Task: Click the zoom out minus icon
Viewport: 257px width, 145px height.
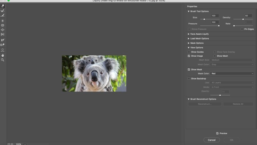Action: pos(9,144)
